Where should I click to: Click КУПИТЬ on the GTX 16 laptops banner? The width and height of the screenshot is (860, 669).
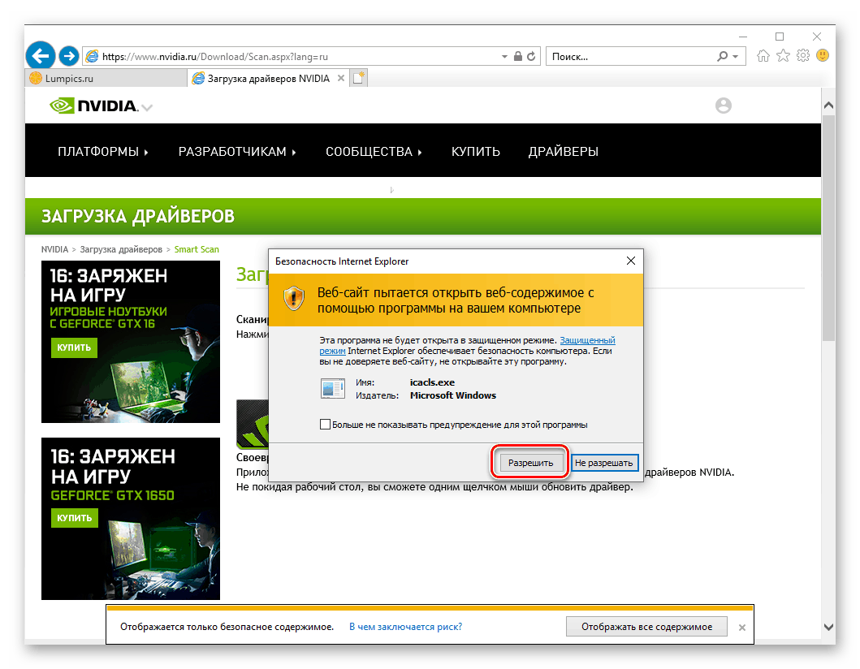click(x=74, y=347)
